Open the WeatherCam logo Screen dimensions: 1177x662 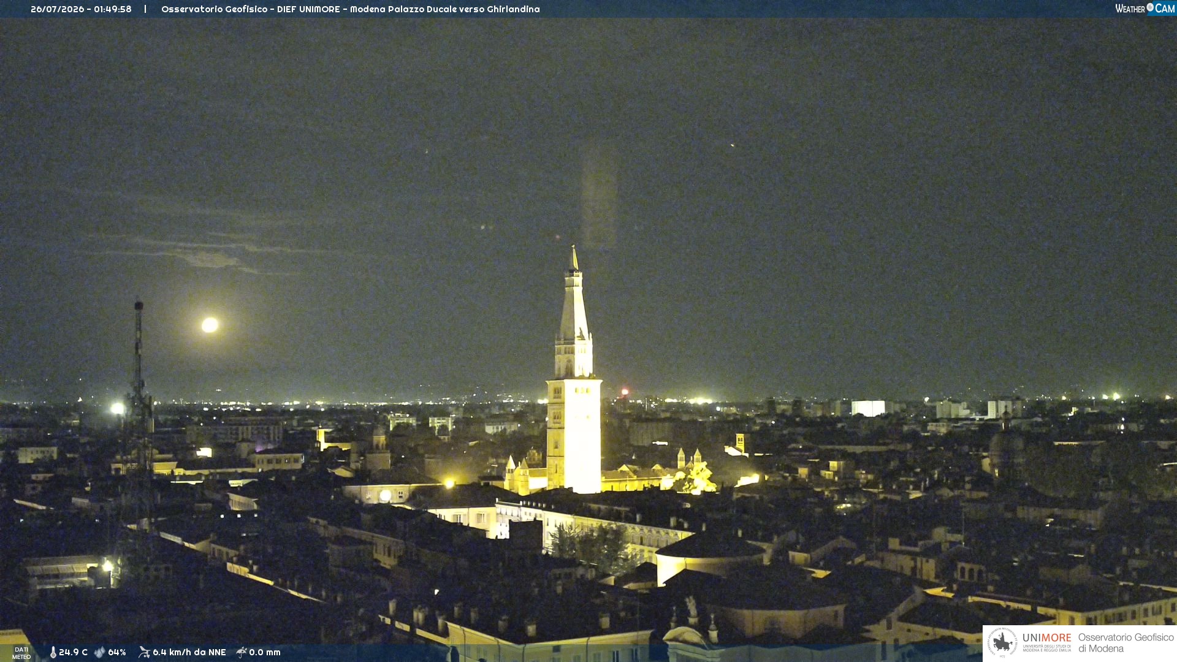(1145, 9)
